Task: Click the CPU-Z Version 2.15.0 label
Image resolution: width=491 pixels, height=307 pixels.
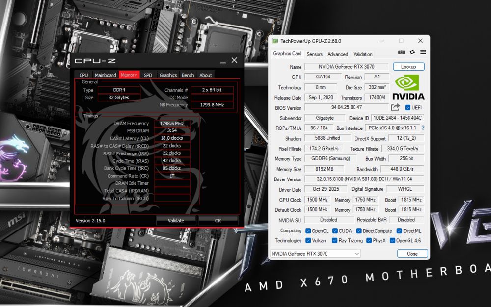Action: (x=90, y=220)
